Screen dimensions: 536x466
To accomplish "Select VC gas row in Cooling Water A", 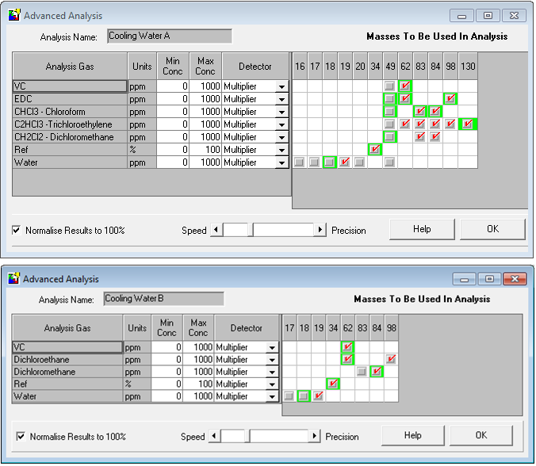I will pyautogui.click(x=70, y=86).
